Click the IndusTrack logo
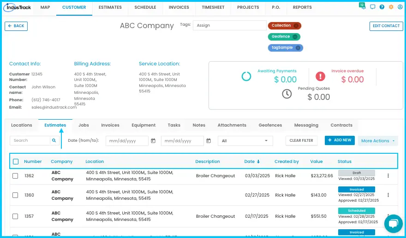This screenshot has height=238, width=406. [x=17, y=7]
